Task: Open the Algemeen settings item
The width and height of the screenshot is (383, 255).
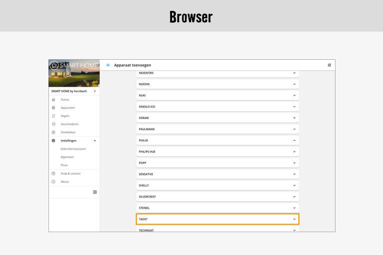Action: pos(67,157)
